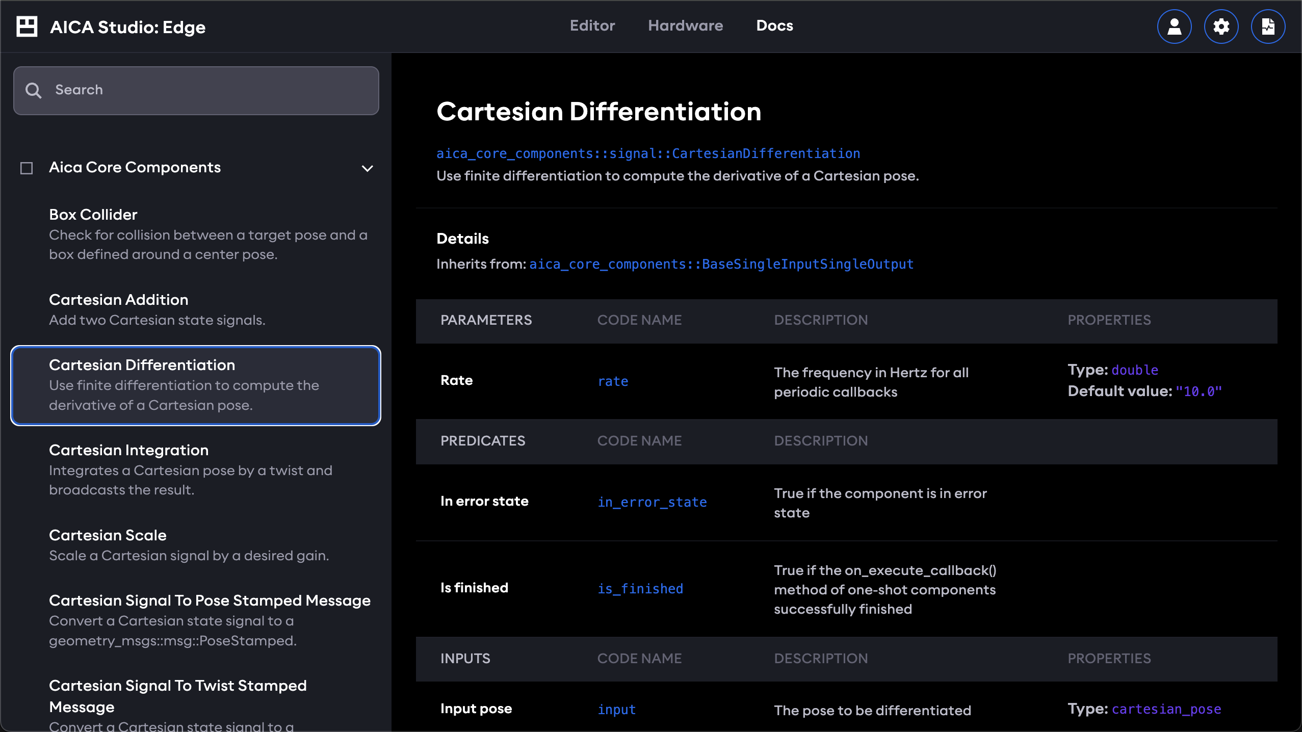The width and height of the screenshot is (1302, 732).
Task: Click "The pose to be differentiated" description
Action: point(872,711)
